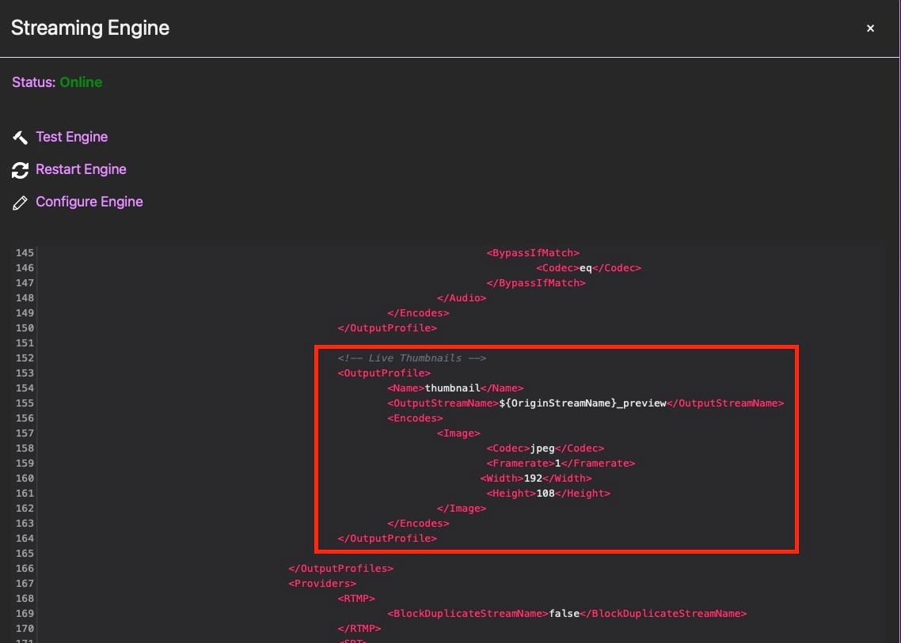Click the opening Providers tag
Screen dimensions: 901x643
click(x=322, y=584)
